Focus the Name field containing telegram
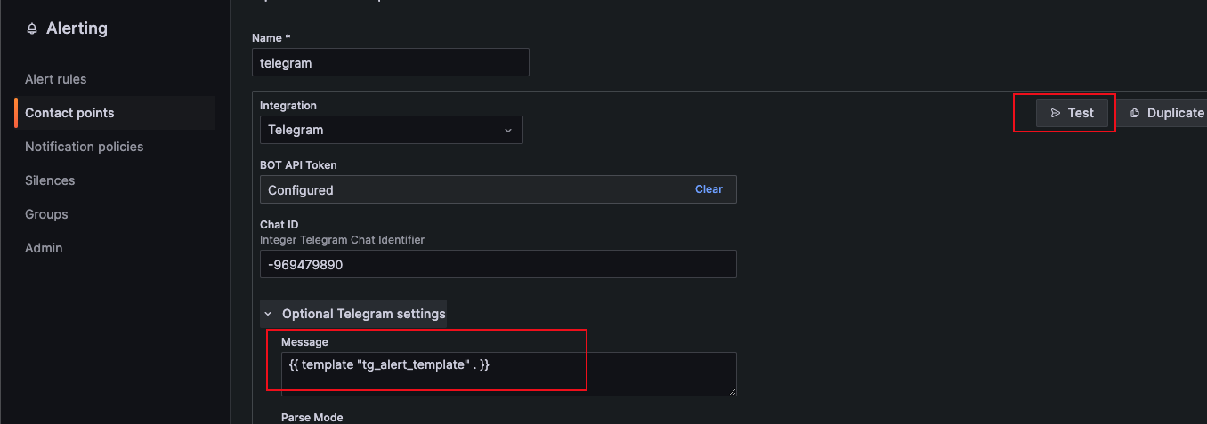The height and width of the screenshot is (424, 1207). click(x=391, y=63)
